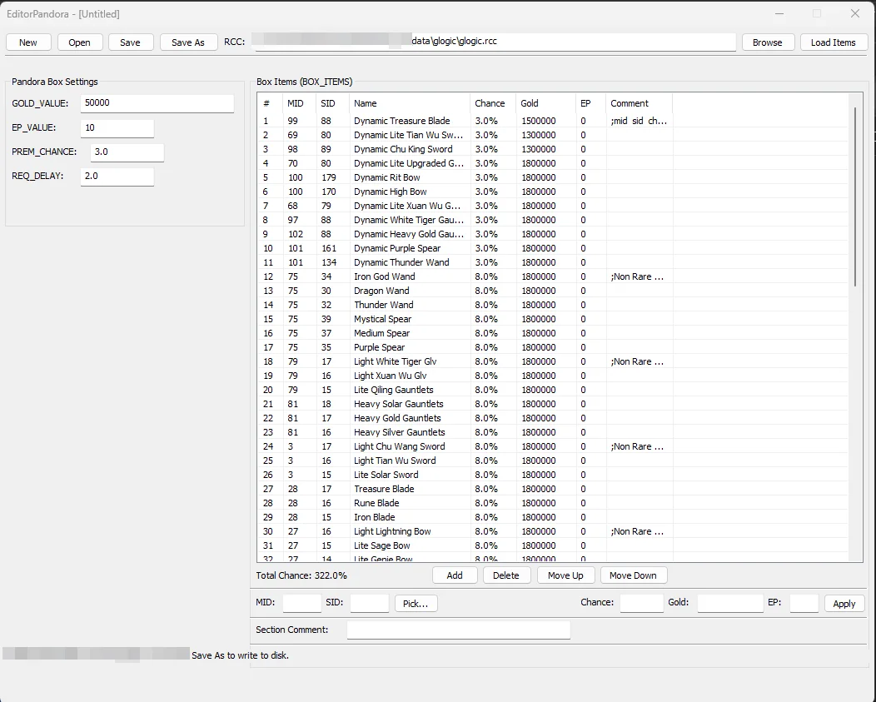Screen dimensions: 876x702
Task: Click the New button
Action: point(28,42)
